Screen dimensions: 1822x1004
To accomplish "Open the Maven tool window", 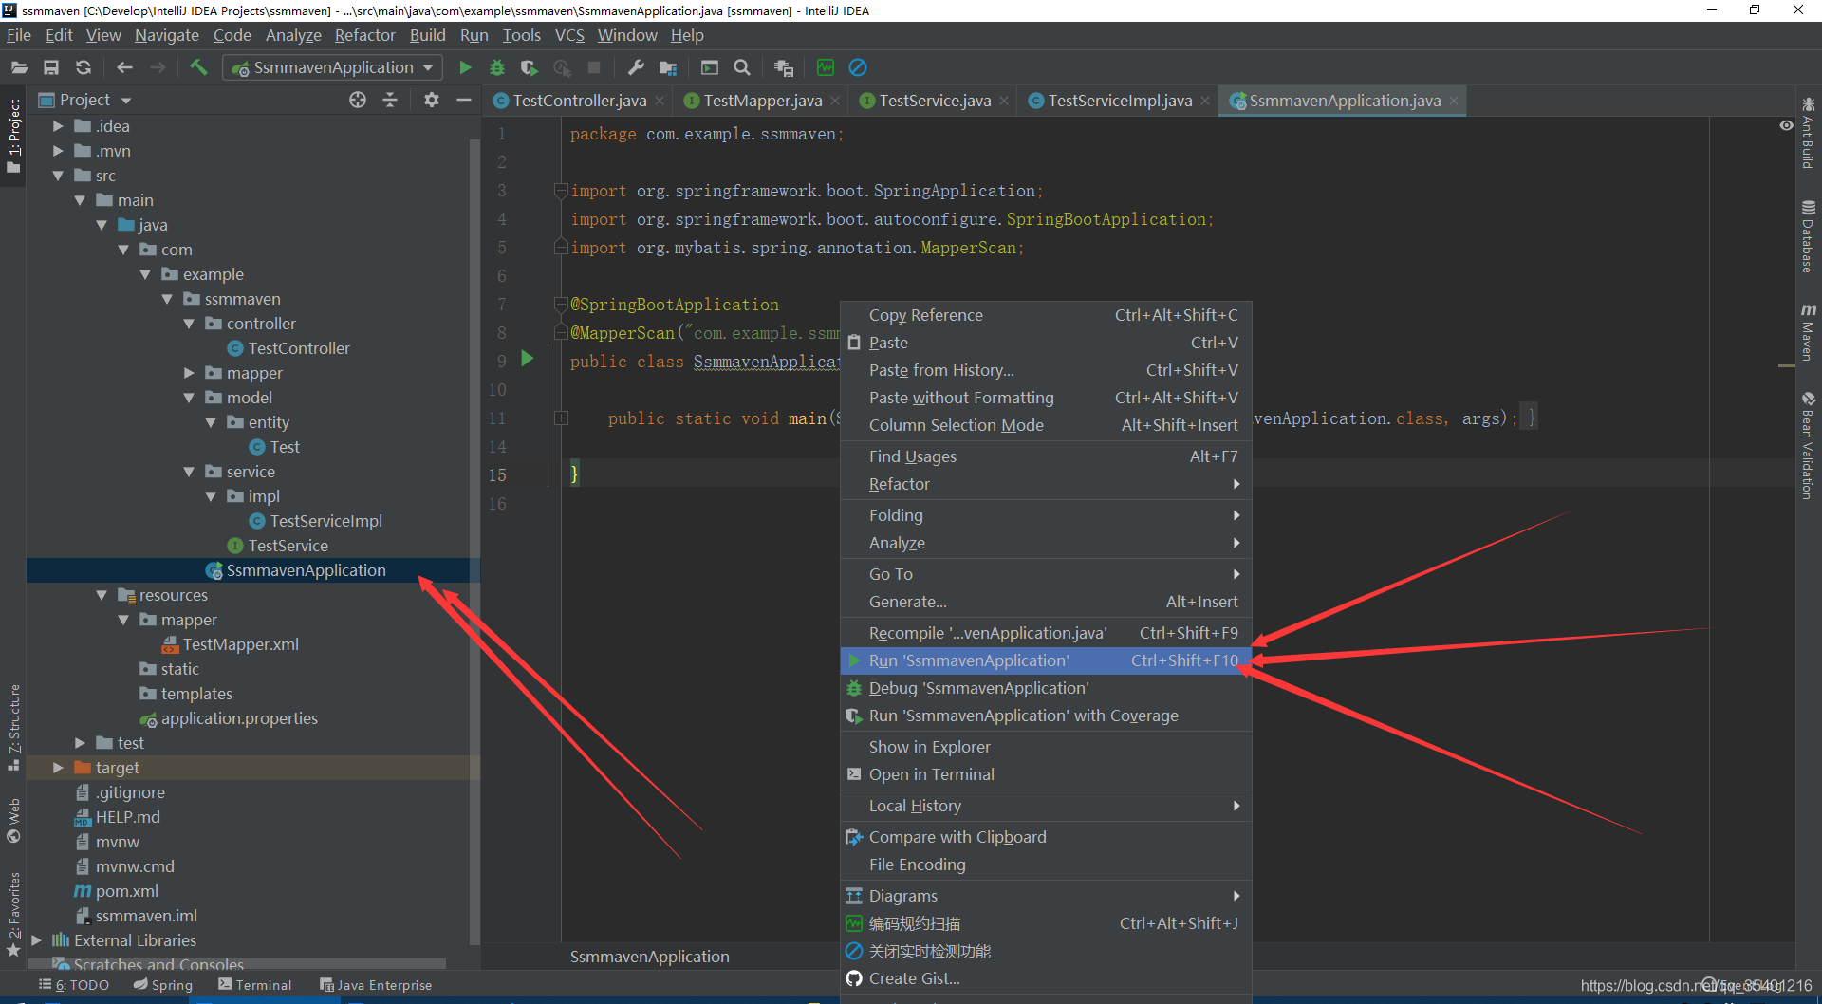I will click(x=1808, y=332).
